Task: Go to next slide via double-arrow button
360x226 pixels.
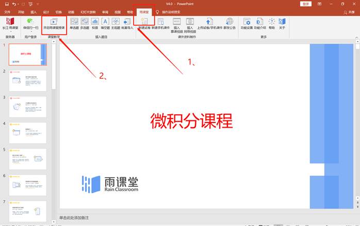Action: point(357,207)
